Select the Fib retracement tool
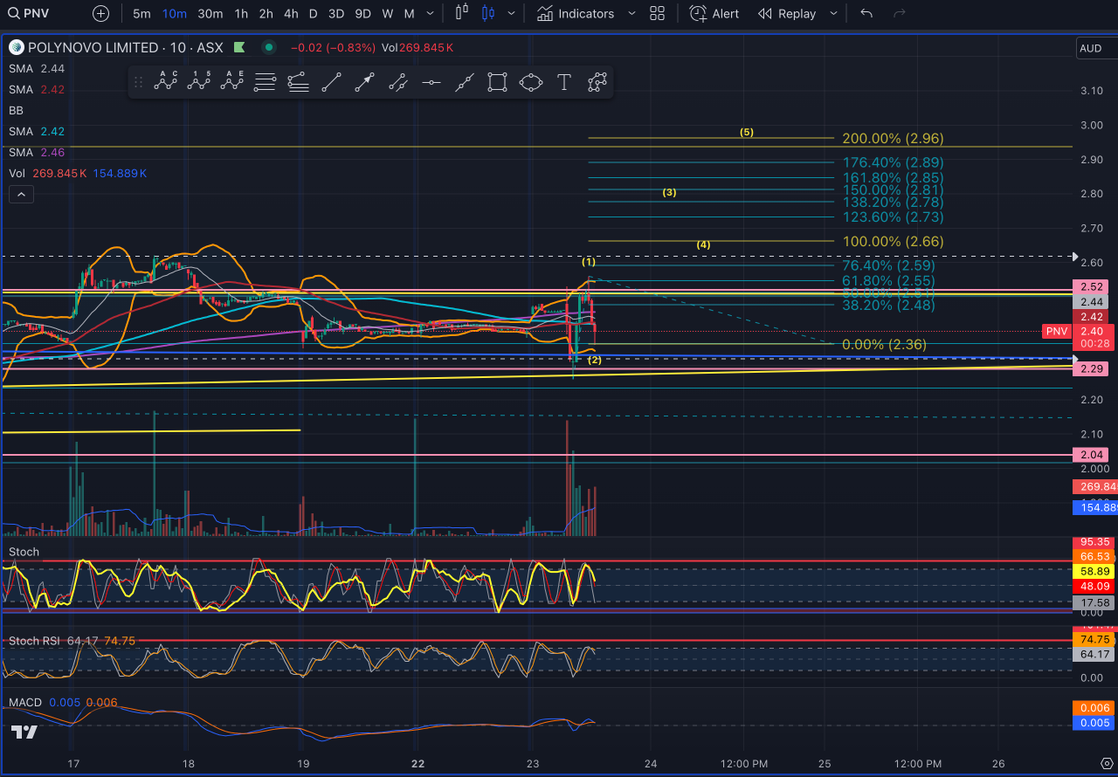1118x777 pixels. 266,82
